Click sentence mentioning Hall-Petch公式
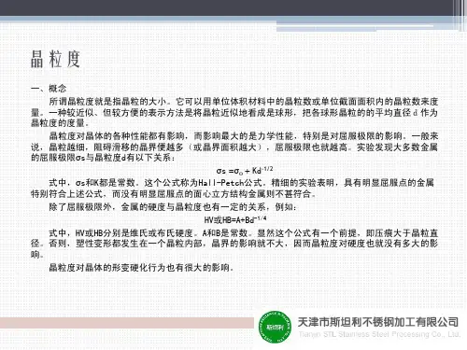Viewport: 467px width, 350px height. 241,183
